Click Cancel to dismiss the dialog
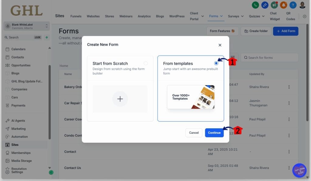Screen dimensions: 311x181 194,132
